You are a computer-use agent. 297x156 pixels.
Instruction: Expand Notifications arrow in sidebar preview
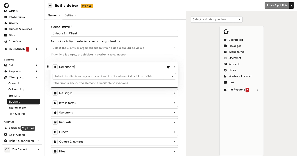[258, 90]
